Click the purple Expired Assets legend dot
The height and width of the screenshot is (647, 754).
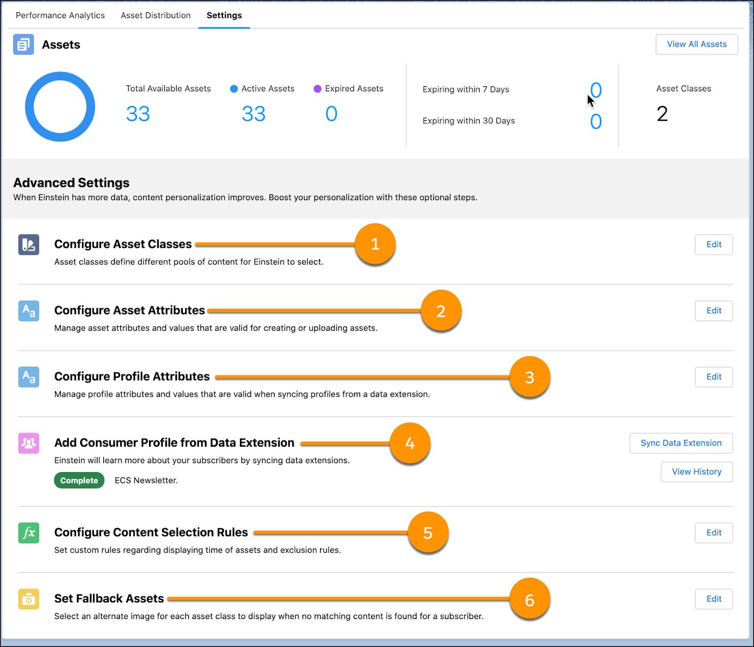[x=318, y=89]
